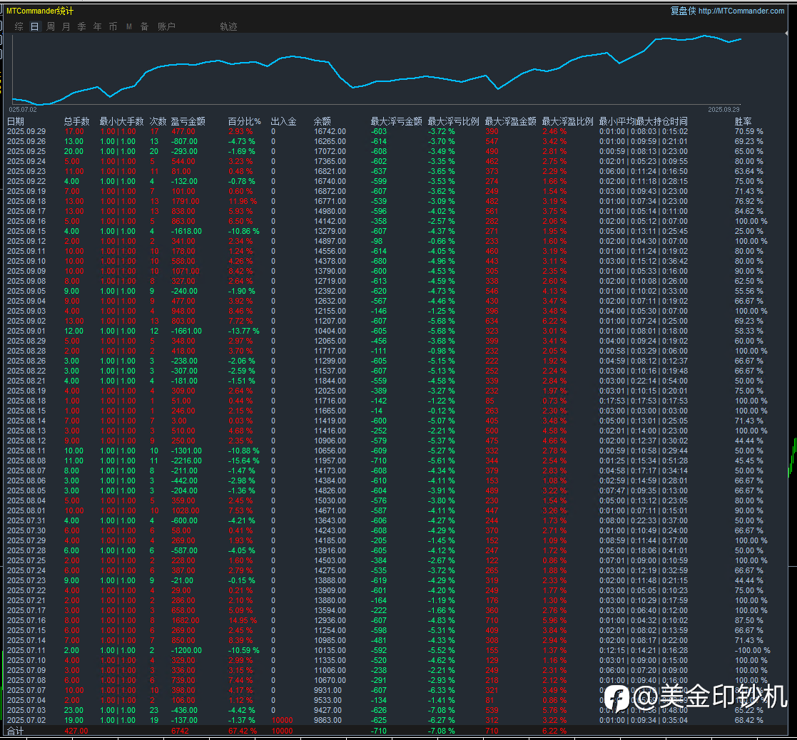Open the MTCommander.com website link
The height and width of the screenshot is (740, 797).
pos(741,11)
